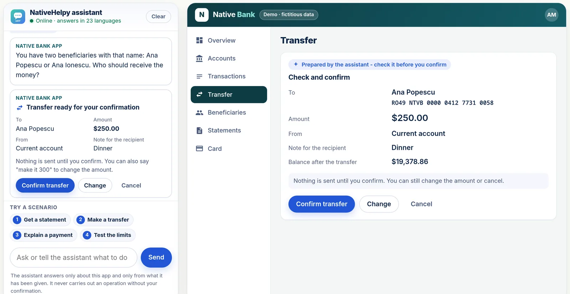Open the AM user avatar
Screen dimensions: 570x294
[551, 15]
